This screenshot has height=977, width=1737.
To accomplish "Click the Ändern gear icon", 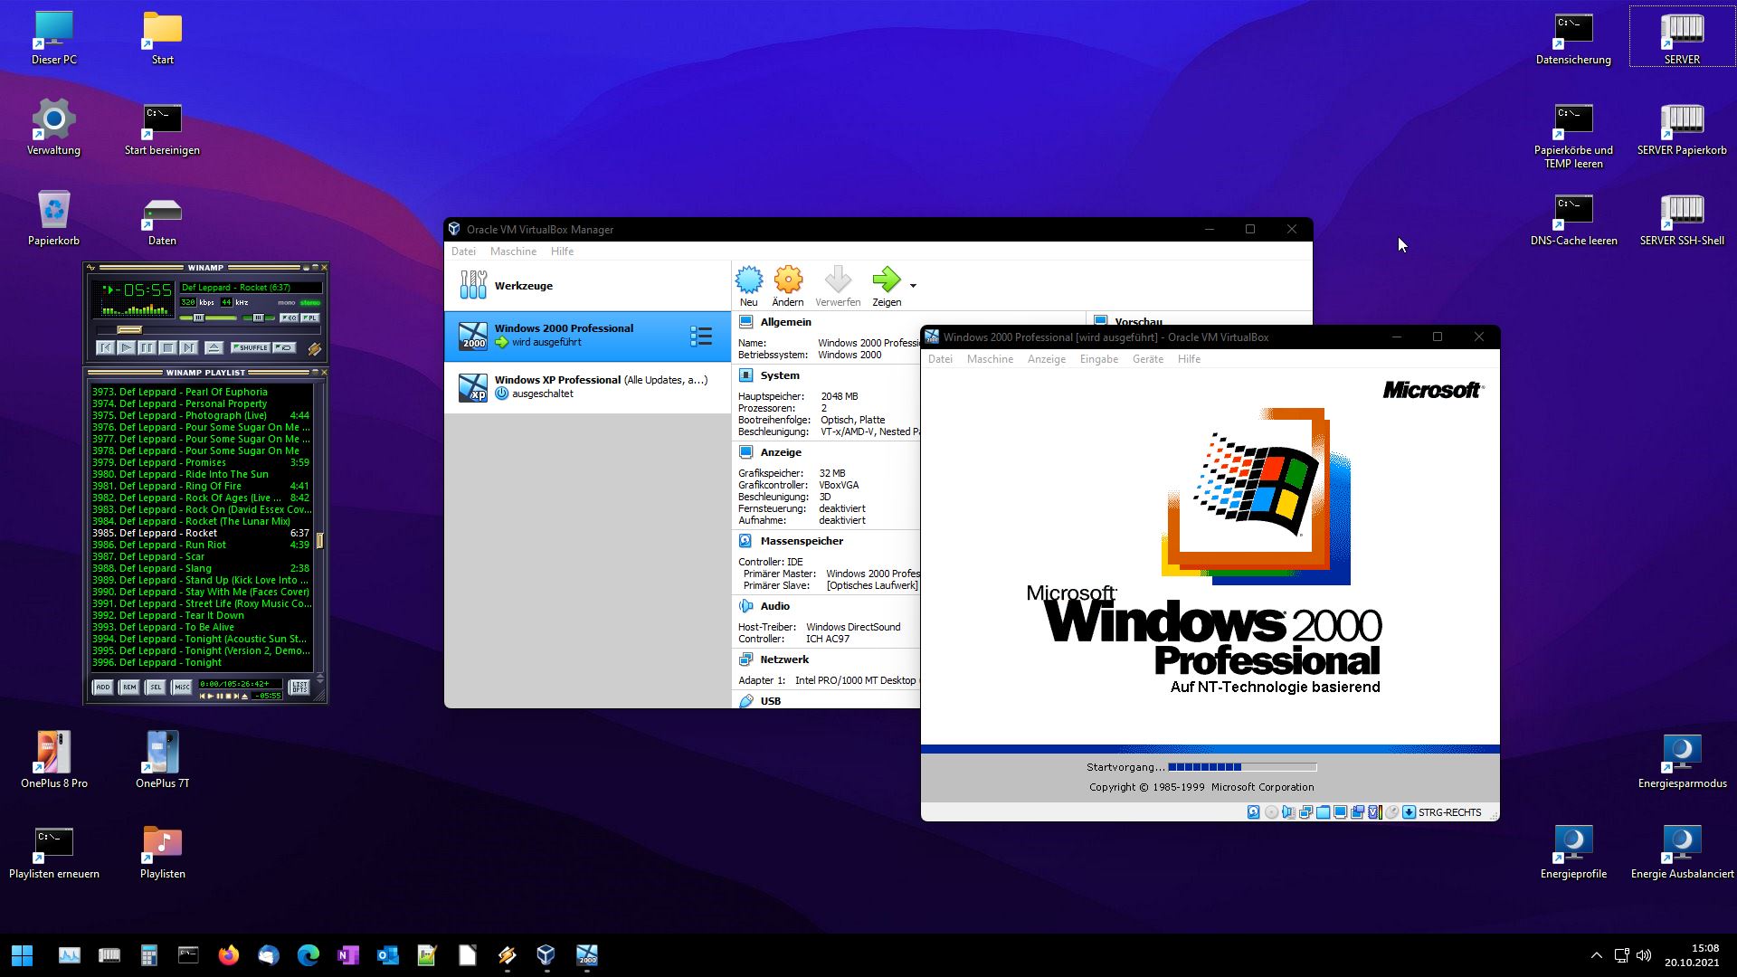I will (788, 280).
